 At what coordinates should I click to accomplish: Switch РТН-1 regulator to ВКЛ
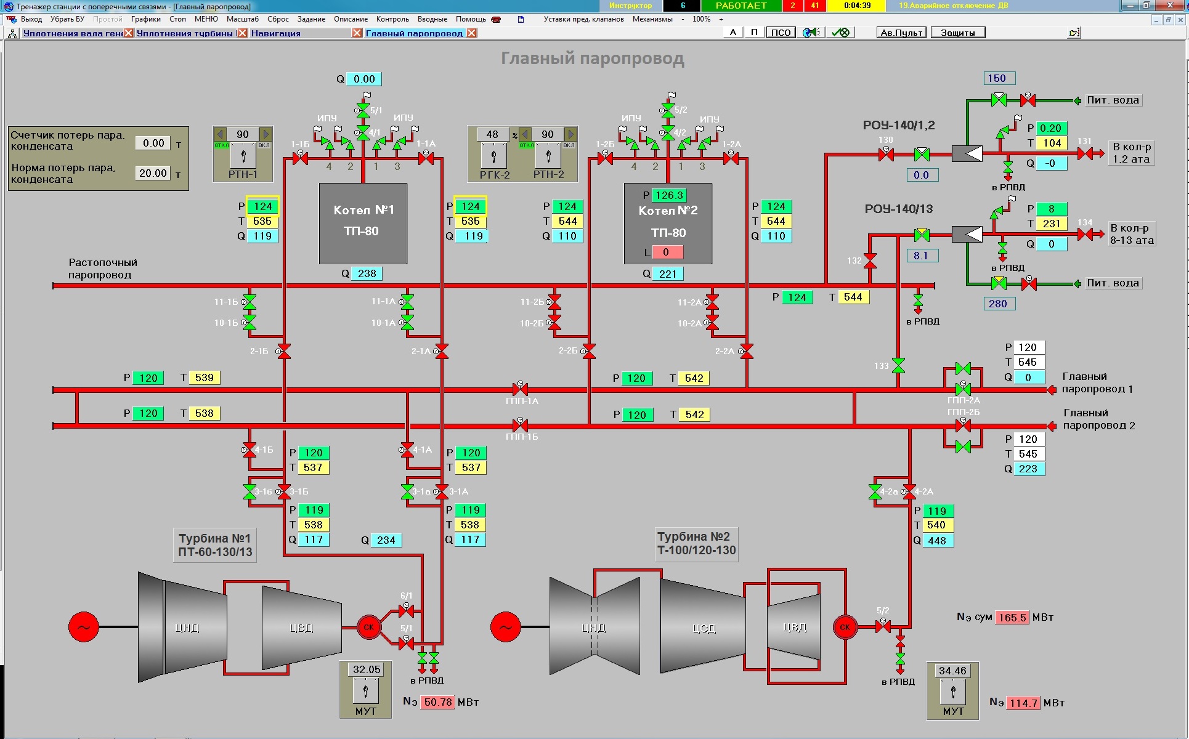point(264,146)
